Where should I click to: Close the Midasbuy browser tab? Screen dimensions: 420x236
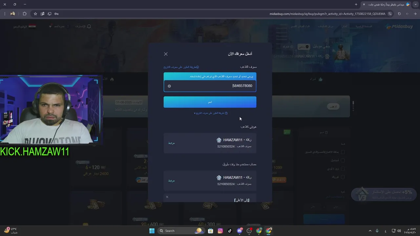364,4
